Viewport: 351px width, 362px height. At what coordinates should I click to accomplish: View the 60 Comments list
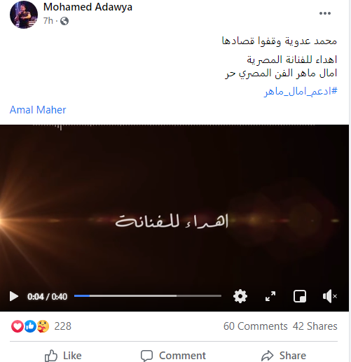click(x=256, y=326)
